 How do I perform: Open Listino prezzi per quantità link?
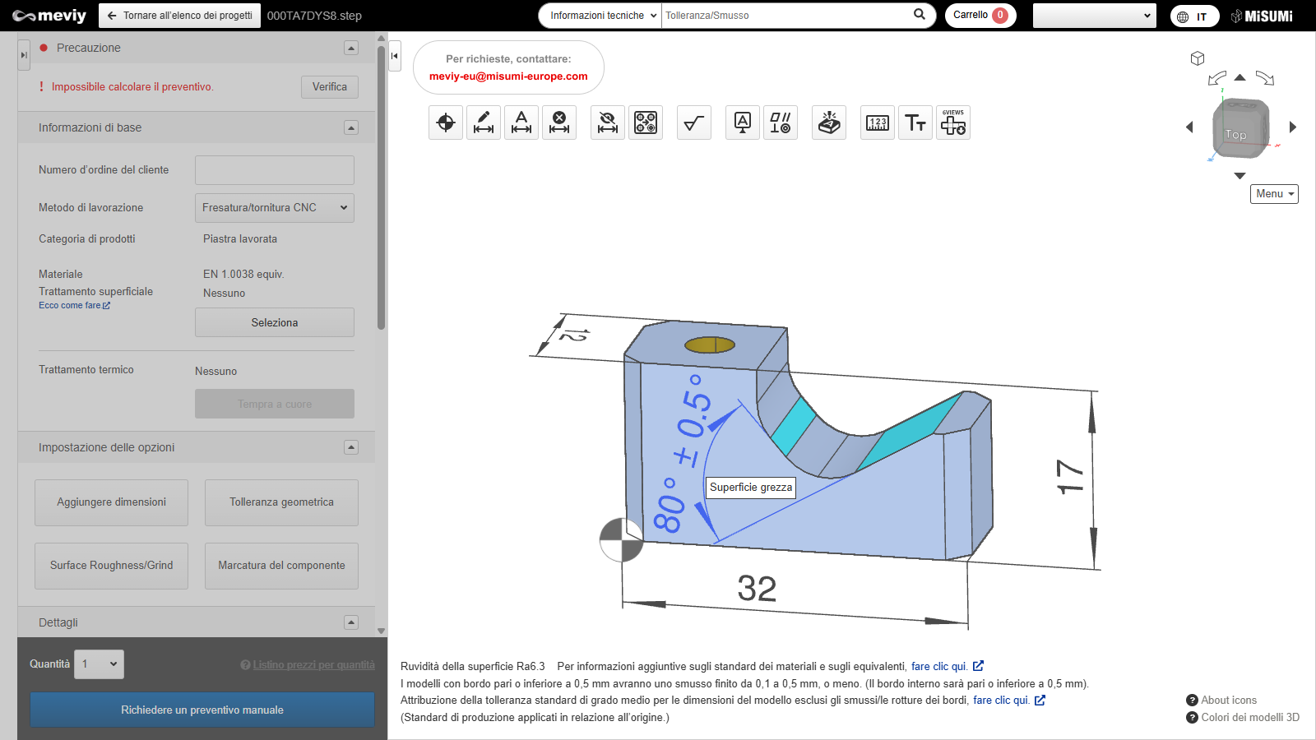(x=308, y=664)
